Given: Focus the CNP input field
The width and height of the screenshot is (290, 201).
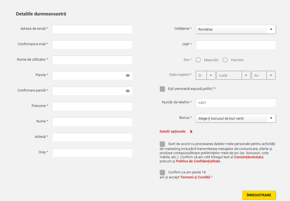Looking at the screenshot, I should point(236,45).
